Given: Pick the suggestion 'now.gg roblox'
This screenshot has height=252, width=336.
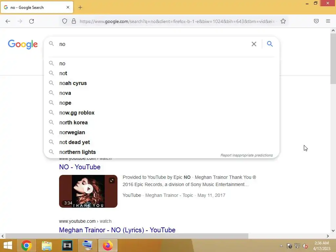Looking at the screenshot, I should pyautogui.click(x=161, y=113).
